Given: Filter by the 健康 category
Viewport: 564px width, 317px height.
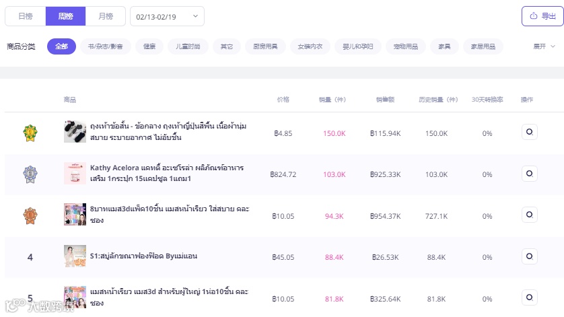Looking at the screenshot, I should tap(149, 46).
